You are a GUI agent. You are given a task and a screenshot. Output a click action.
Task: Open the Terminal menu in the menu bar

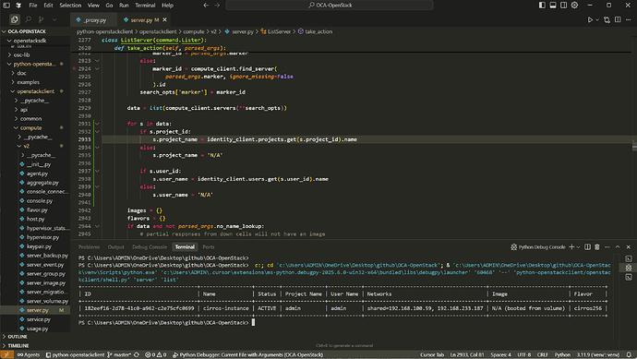145,6
